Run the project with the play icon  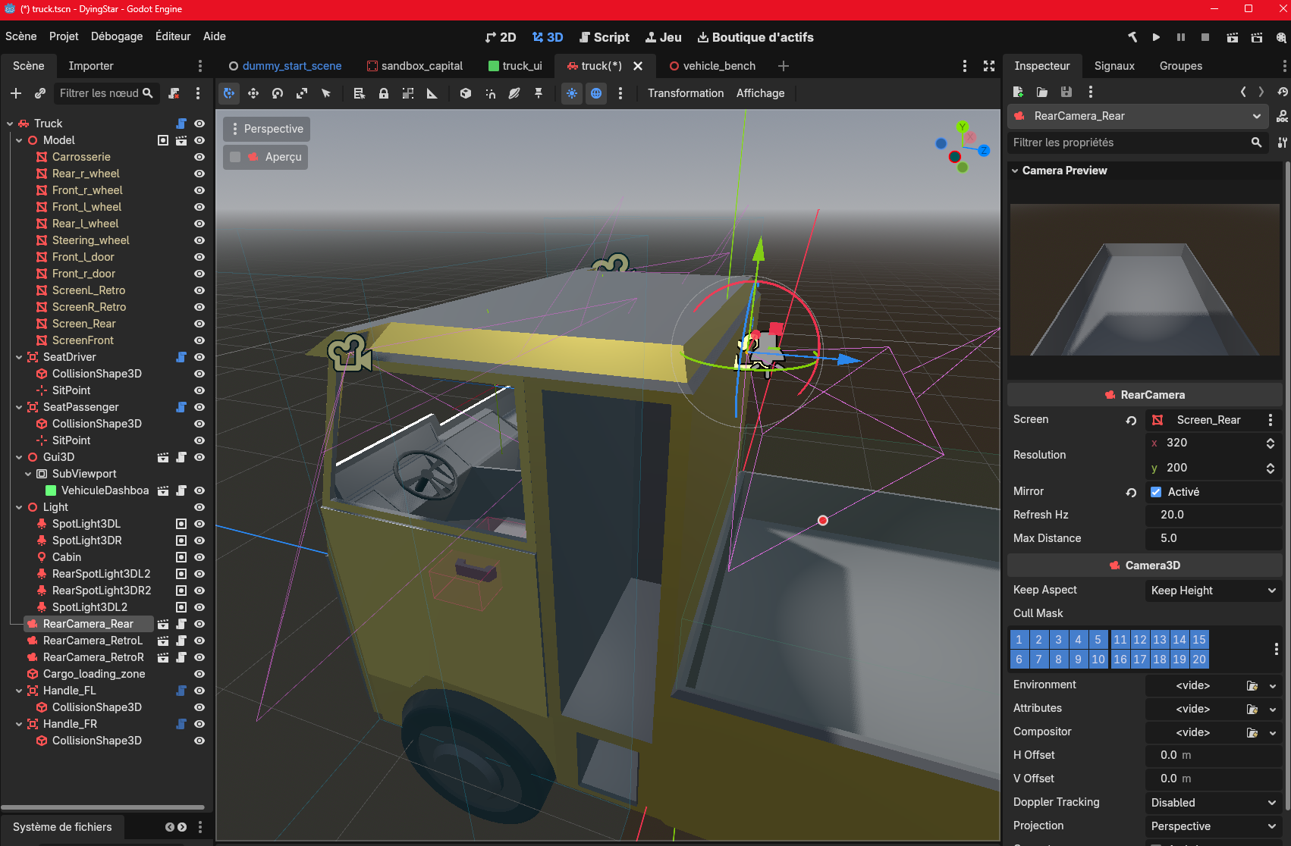click(1156, 37)
